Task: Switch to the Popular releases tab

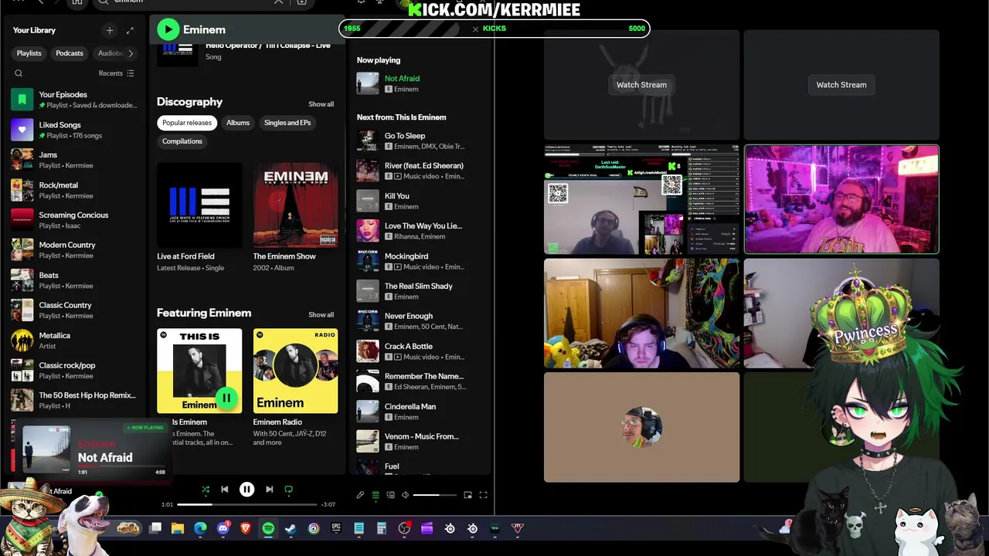Action: (187, 123)
